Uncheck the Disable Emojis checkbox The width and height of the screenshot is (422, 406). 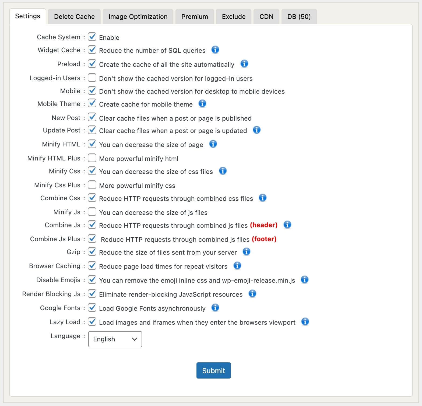pyautogui.click(x=92, y=279)
